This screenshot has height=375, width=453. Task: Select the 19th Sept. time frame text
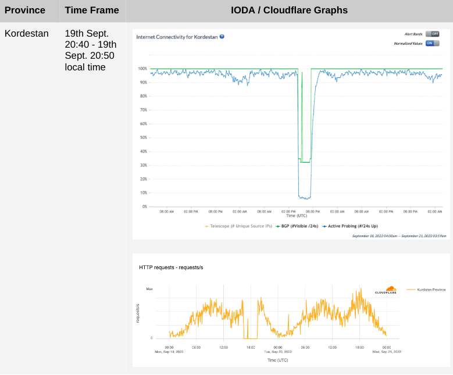90,50
